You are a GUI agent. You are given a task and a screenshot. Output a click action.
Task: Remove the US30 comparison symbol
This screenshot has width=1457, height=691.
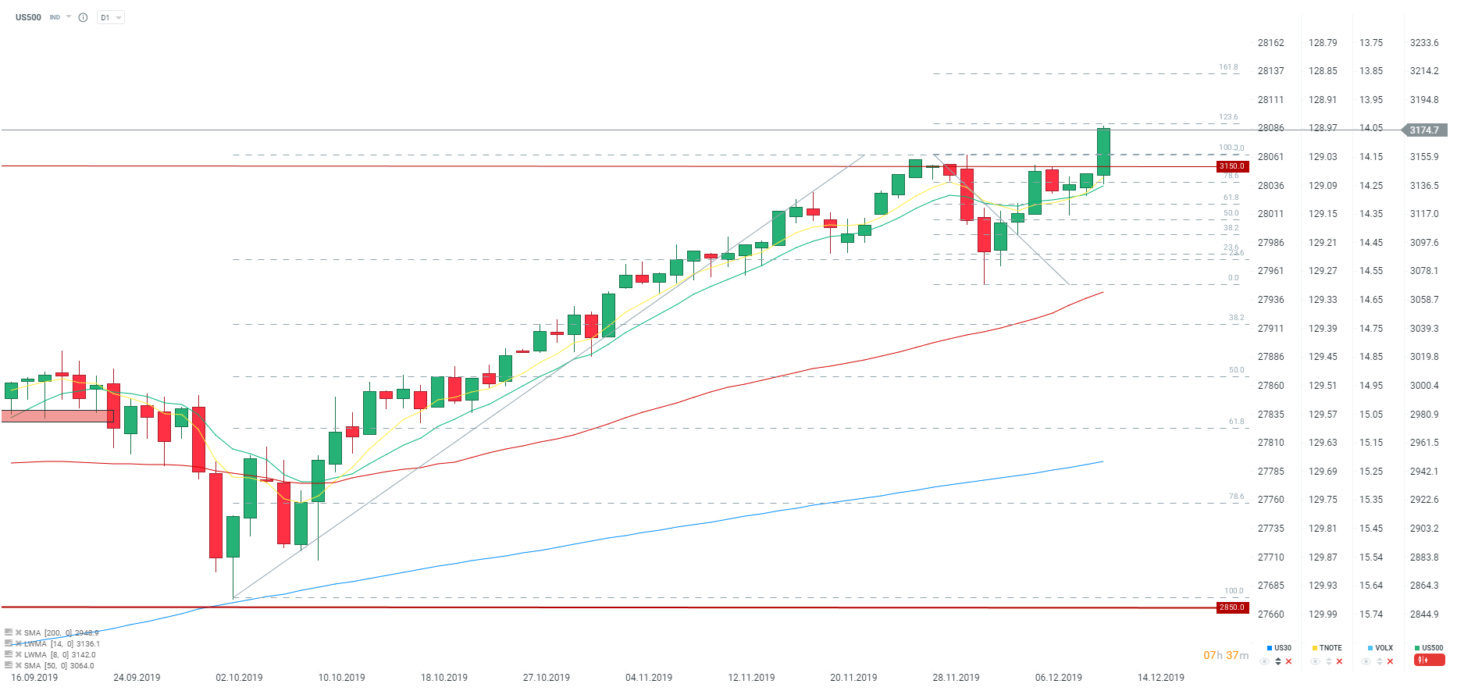[1288, 661]
